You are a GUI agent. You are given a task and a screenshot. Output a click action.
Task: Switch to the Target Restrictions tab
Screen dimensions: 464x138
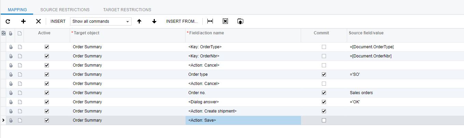(x=127, y=10)
